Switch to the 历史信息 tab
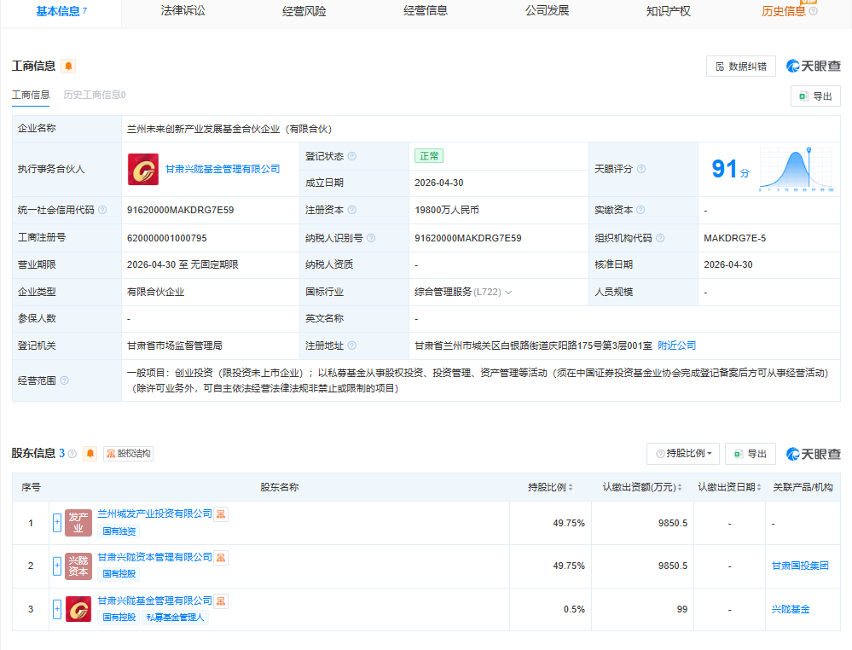The image size is (852, 650). click(x=784, y=11)
